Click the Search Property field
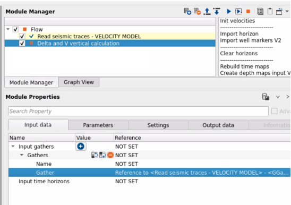291x205 pixels. tap(138, 111)
